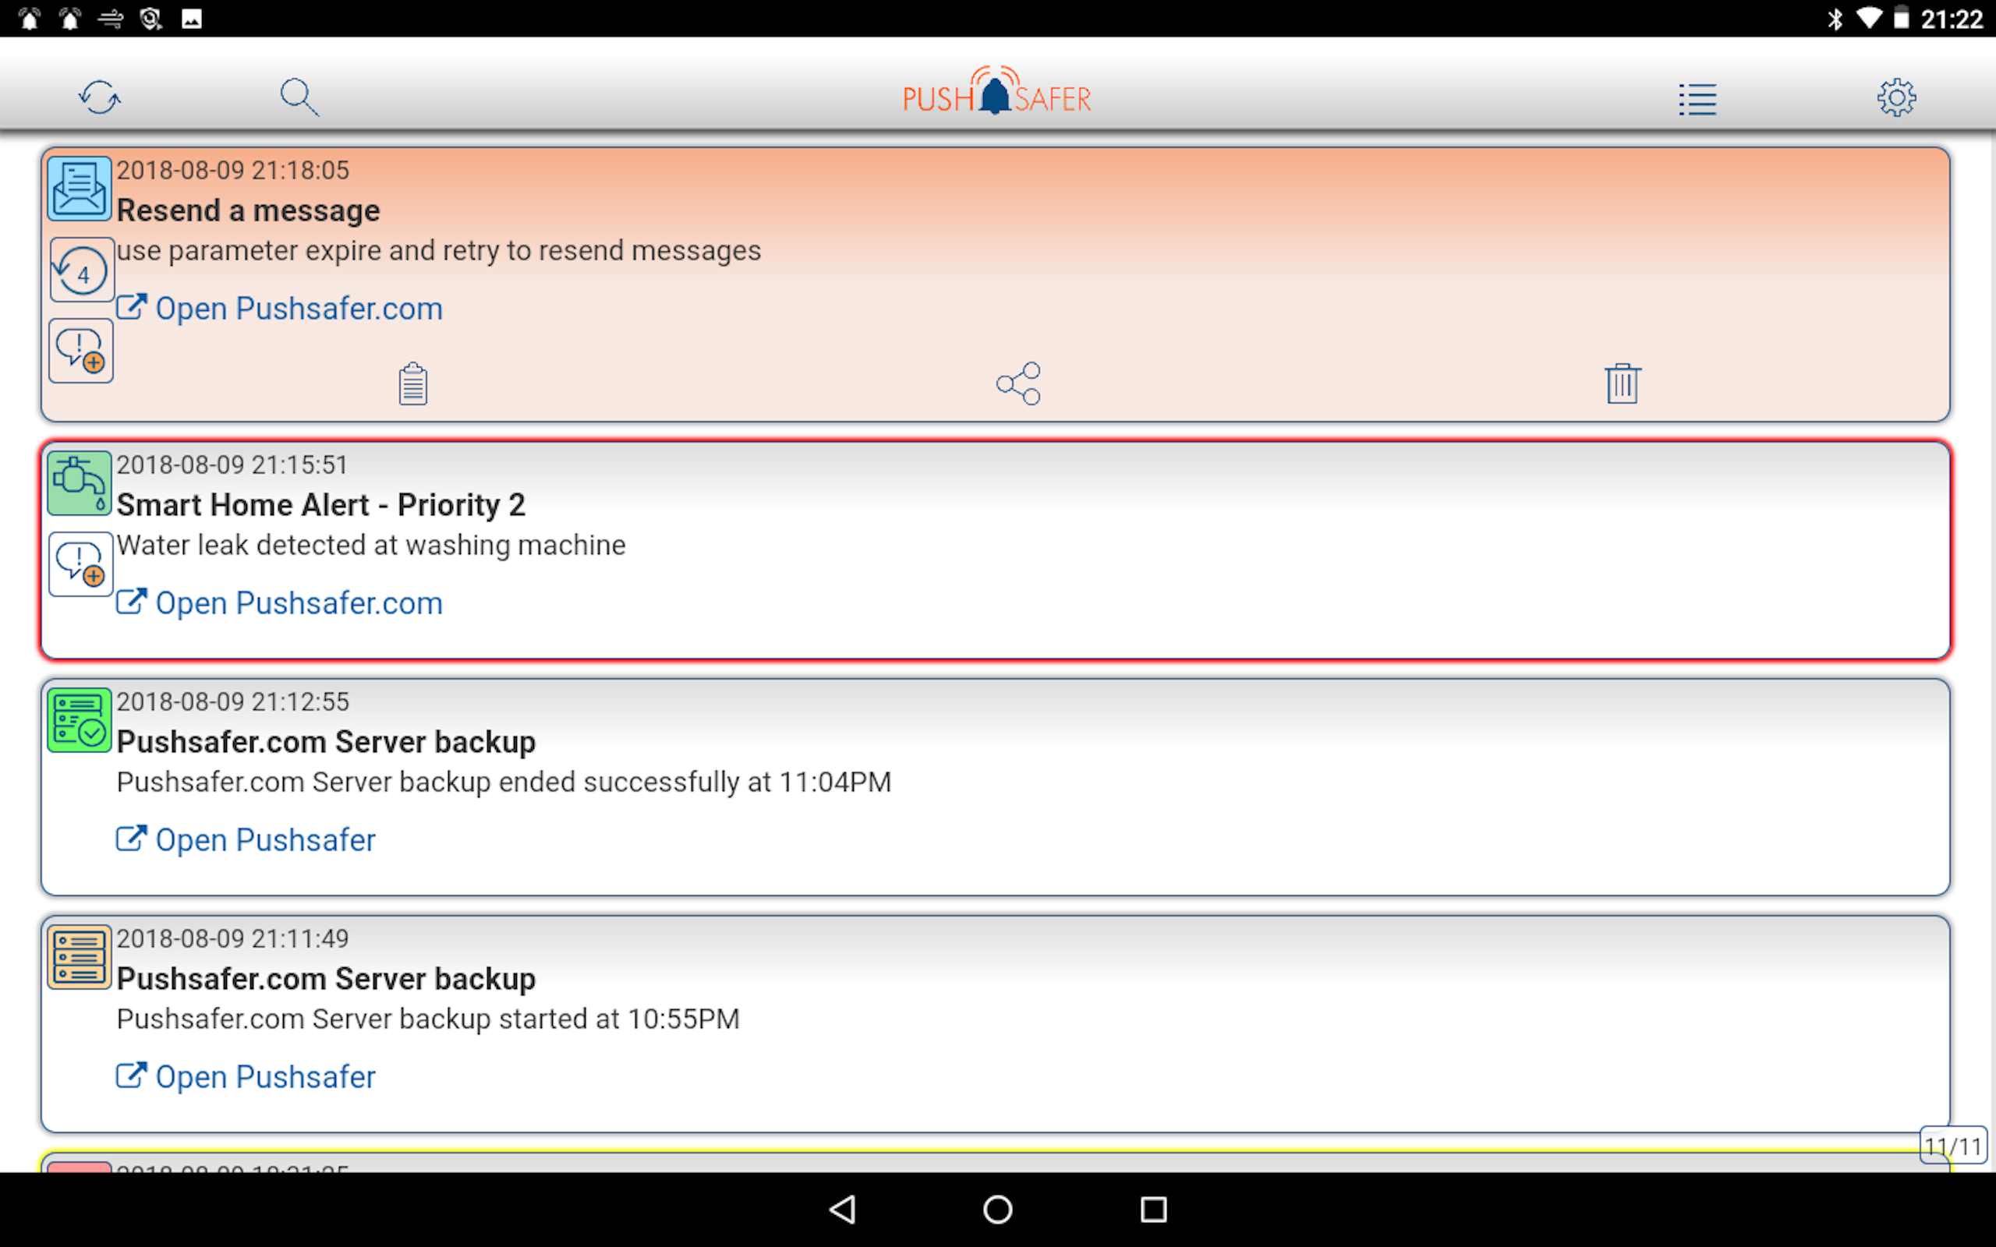The image size is (1996, 1247).
Task: Select text Water leak detected at washing machine
Action: pos(371,545)
